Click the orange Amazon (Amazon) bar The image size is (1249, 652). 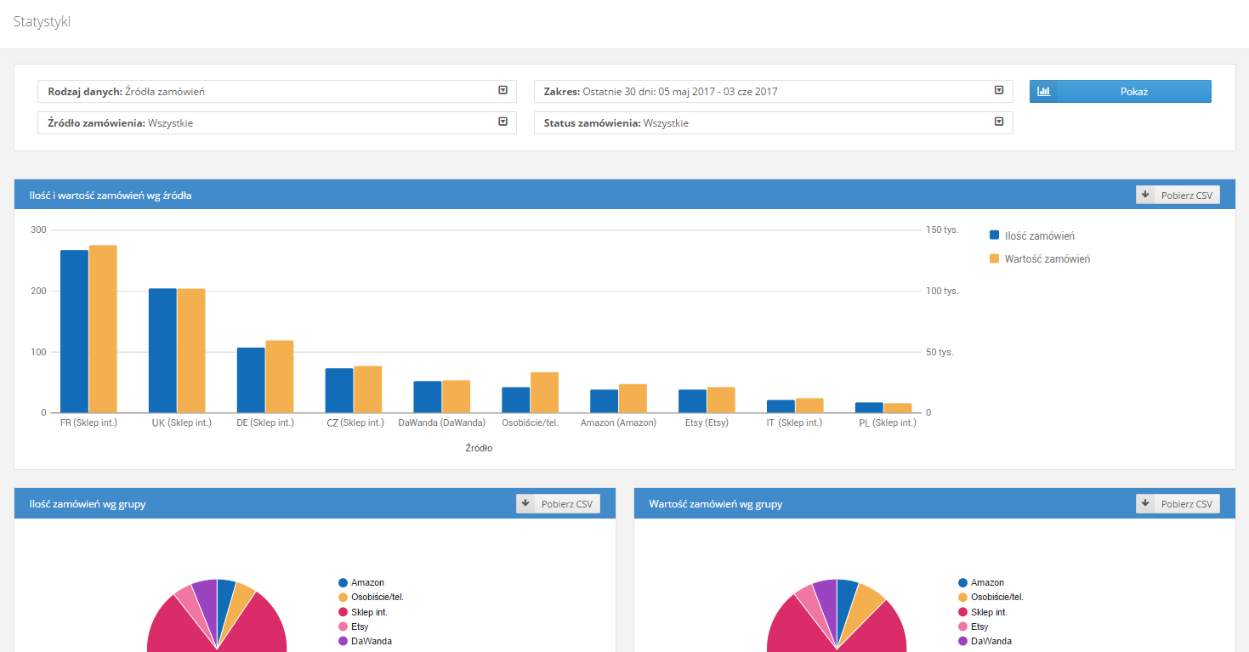pyautogui.click(x=633, y=399)
